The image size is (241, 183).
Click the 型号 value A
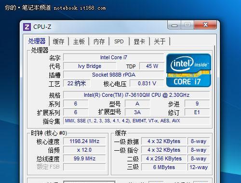137,104
